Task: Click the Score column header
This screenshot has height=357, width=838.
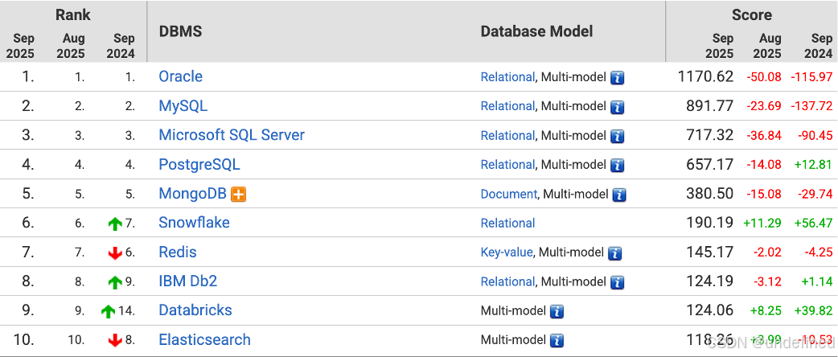Action: click(x=751, y=14)
